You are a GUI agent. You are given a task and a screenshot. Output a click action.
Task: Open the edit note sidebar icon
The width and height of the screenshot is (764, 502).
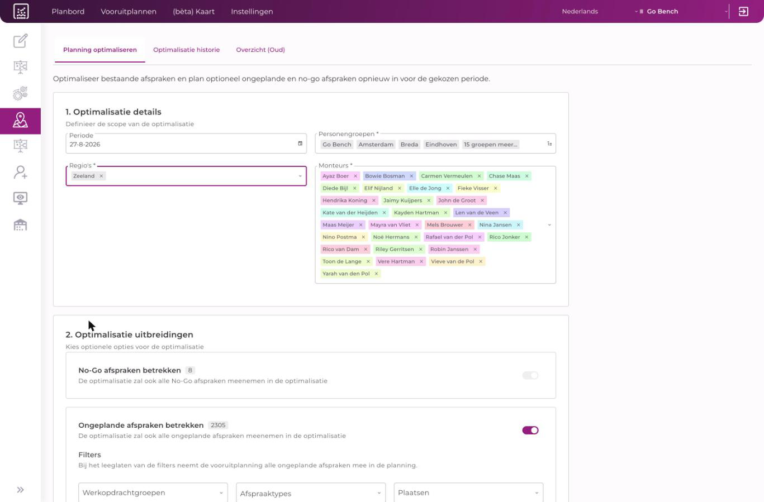(x=20, y=41)
